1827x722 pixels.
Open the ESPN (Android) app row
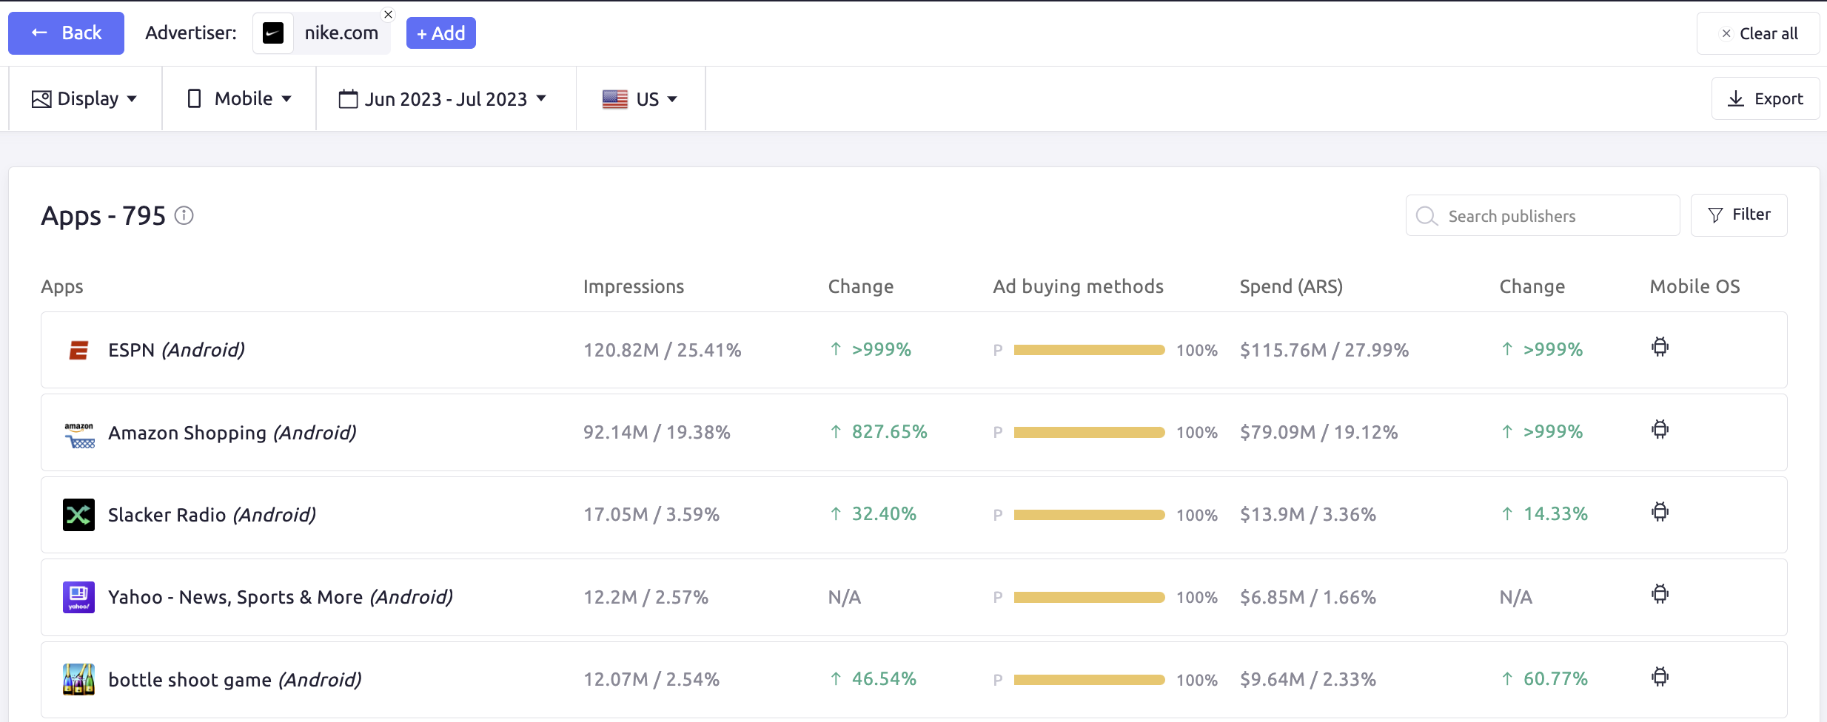(914, 350)
